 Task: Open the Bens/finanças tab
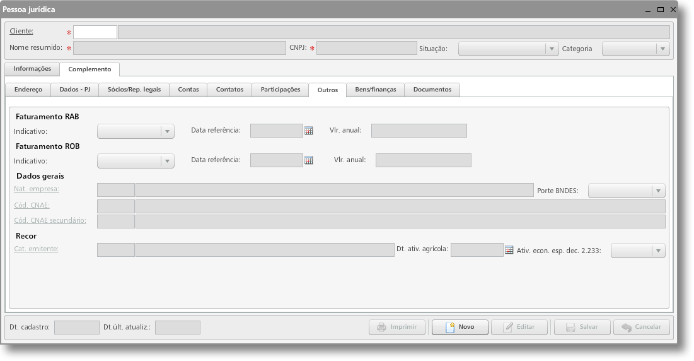point(375,90)
